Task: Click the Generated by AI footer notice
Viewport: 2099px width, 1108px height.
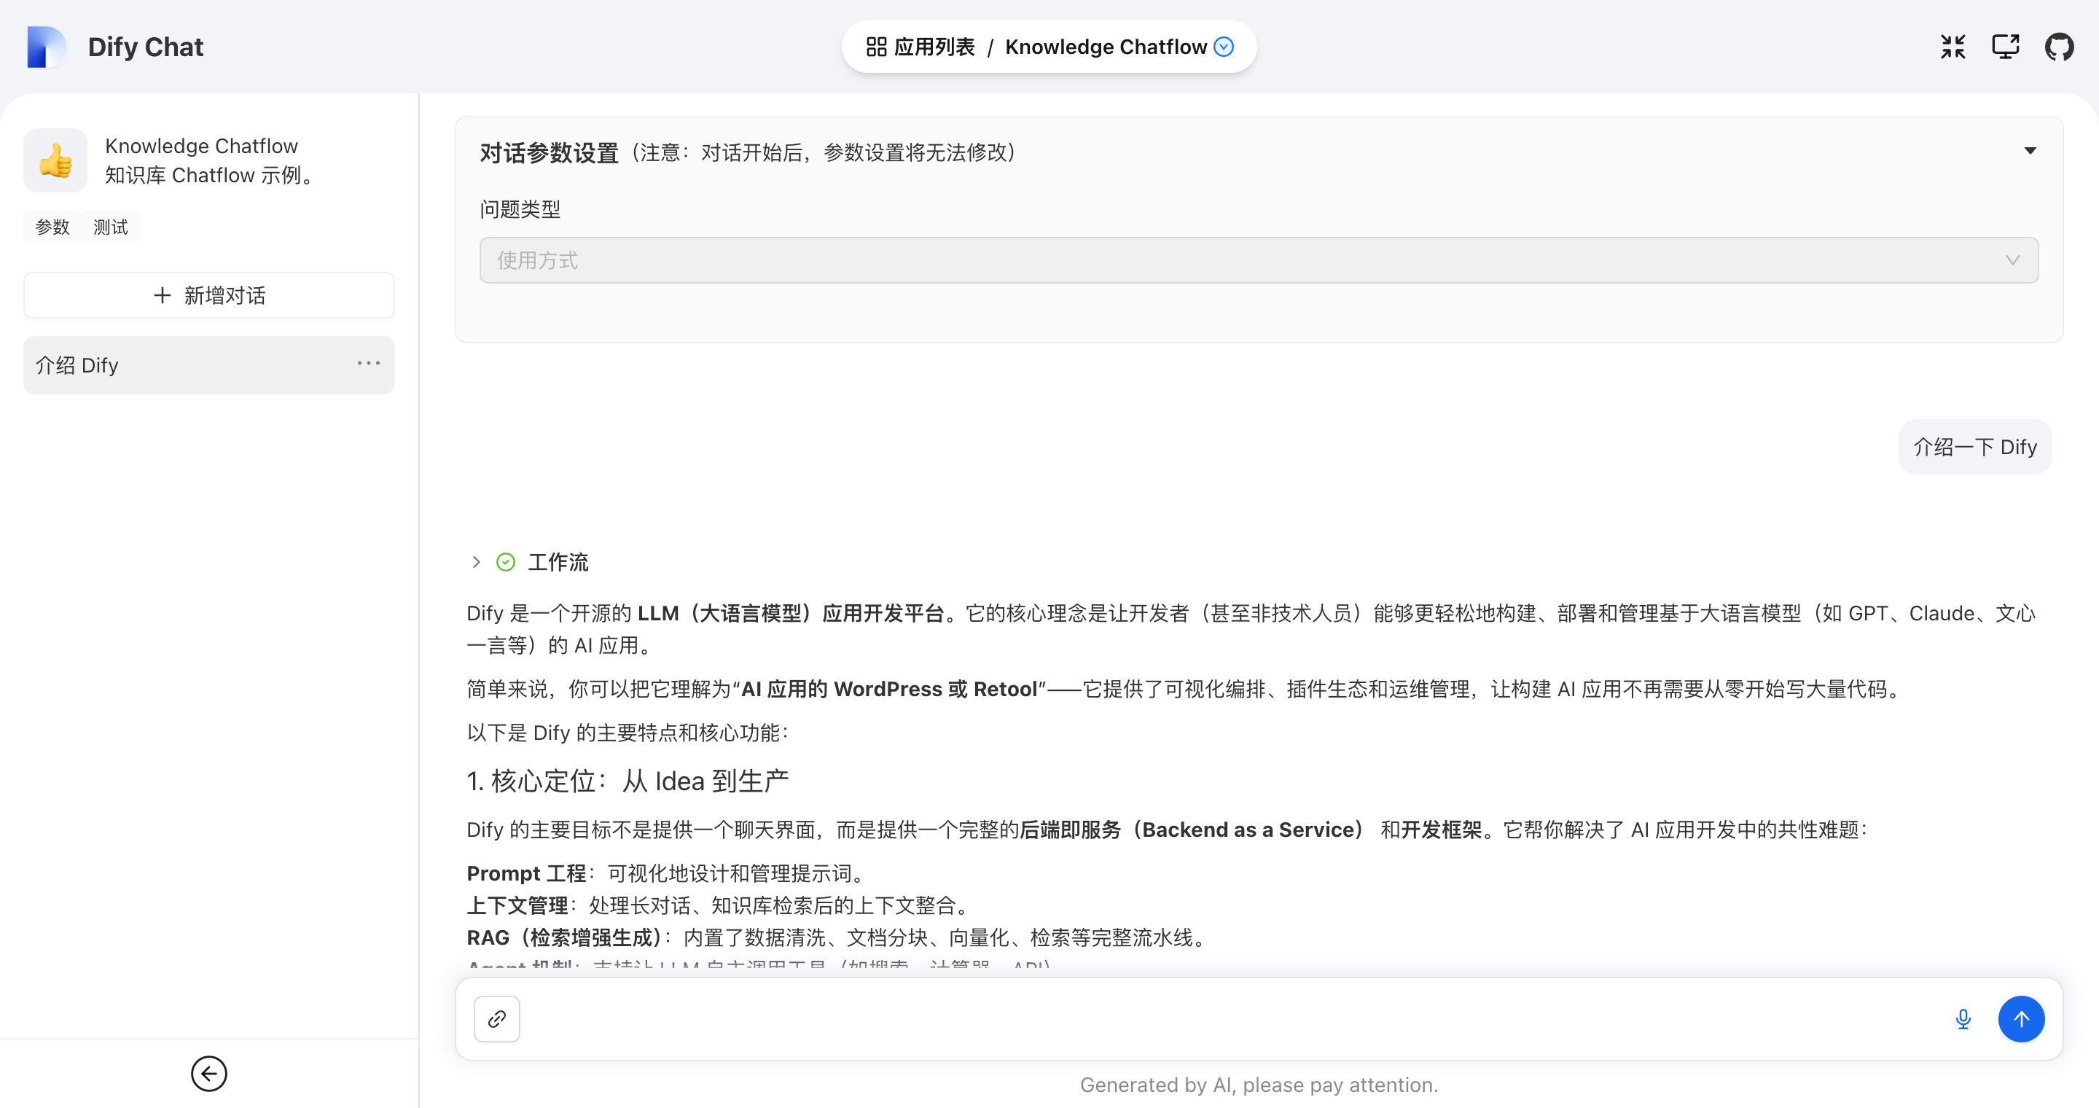Action: click(1259, 1085)
